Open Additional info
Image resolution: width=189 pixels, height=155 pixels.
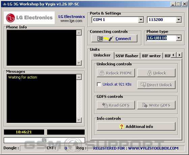tap(136, 127)
